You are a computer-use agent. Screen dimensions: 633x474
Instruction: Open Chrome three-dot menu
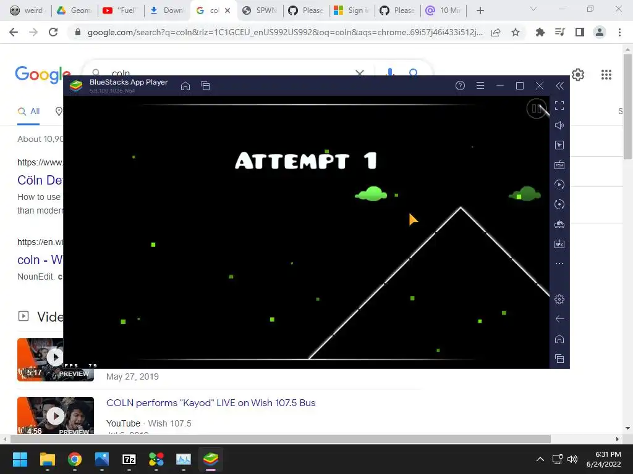619,32
